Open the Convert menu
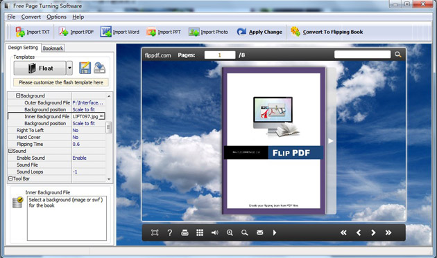The image size is (437, 258). point(31,17)
